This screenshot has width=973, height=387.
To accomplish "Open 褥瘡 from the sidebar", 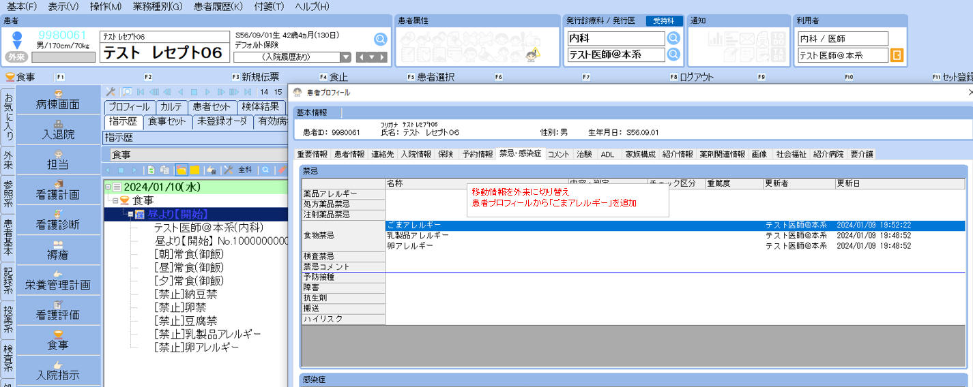I will (x=58, y=249).
